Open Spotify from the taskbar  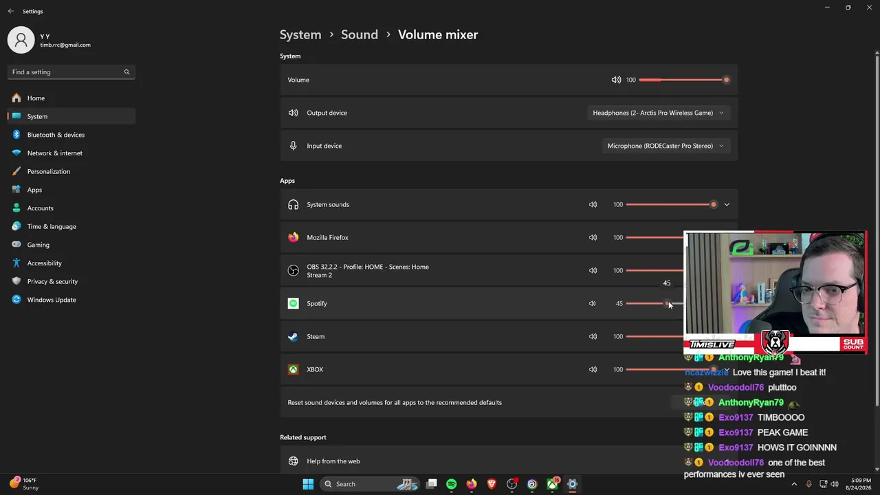click(x=451, y=484)
